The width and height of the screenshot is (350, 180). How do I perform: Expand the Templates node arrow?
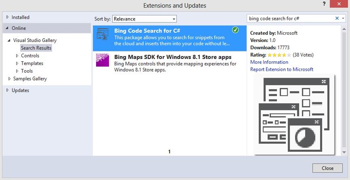(17, 63)
